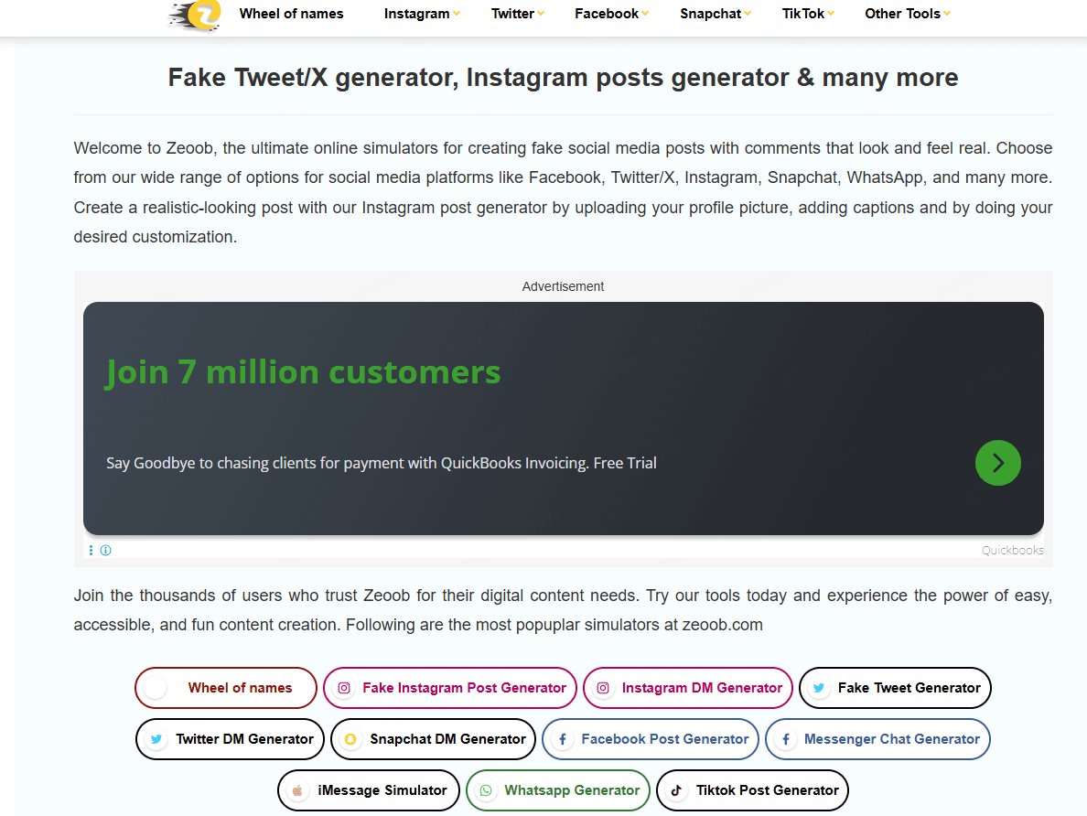Expand the Snapchat nav dropdown

(715, 14)
